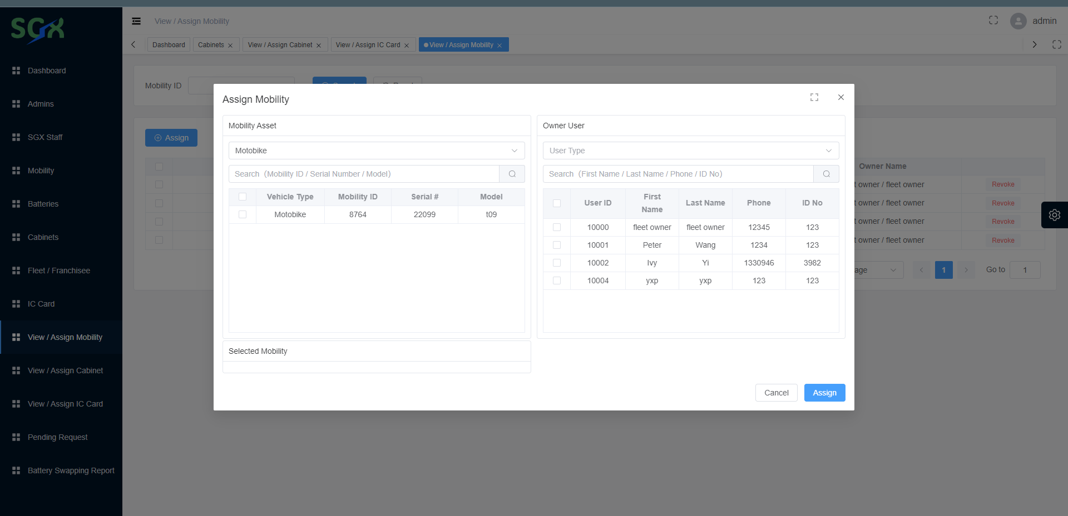
Task: Click the Battery Swapping Report sidebar icon
Action: pyautogui.click(x=16, y=470)
